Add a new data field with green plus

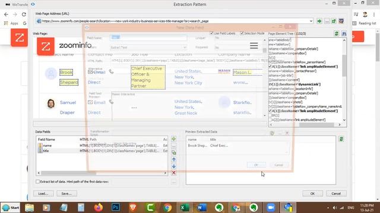click(x=173, y=139)
